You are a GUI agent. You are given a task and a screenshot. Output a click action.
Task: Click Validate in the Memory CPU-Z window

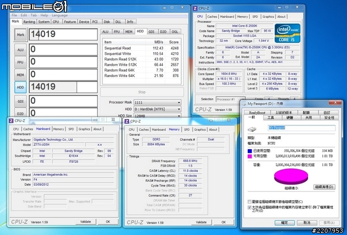[201, 222]
